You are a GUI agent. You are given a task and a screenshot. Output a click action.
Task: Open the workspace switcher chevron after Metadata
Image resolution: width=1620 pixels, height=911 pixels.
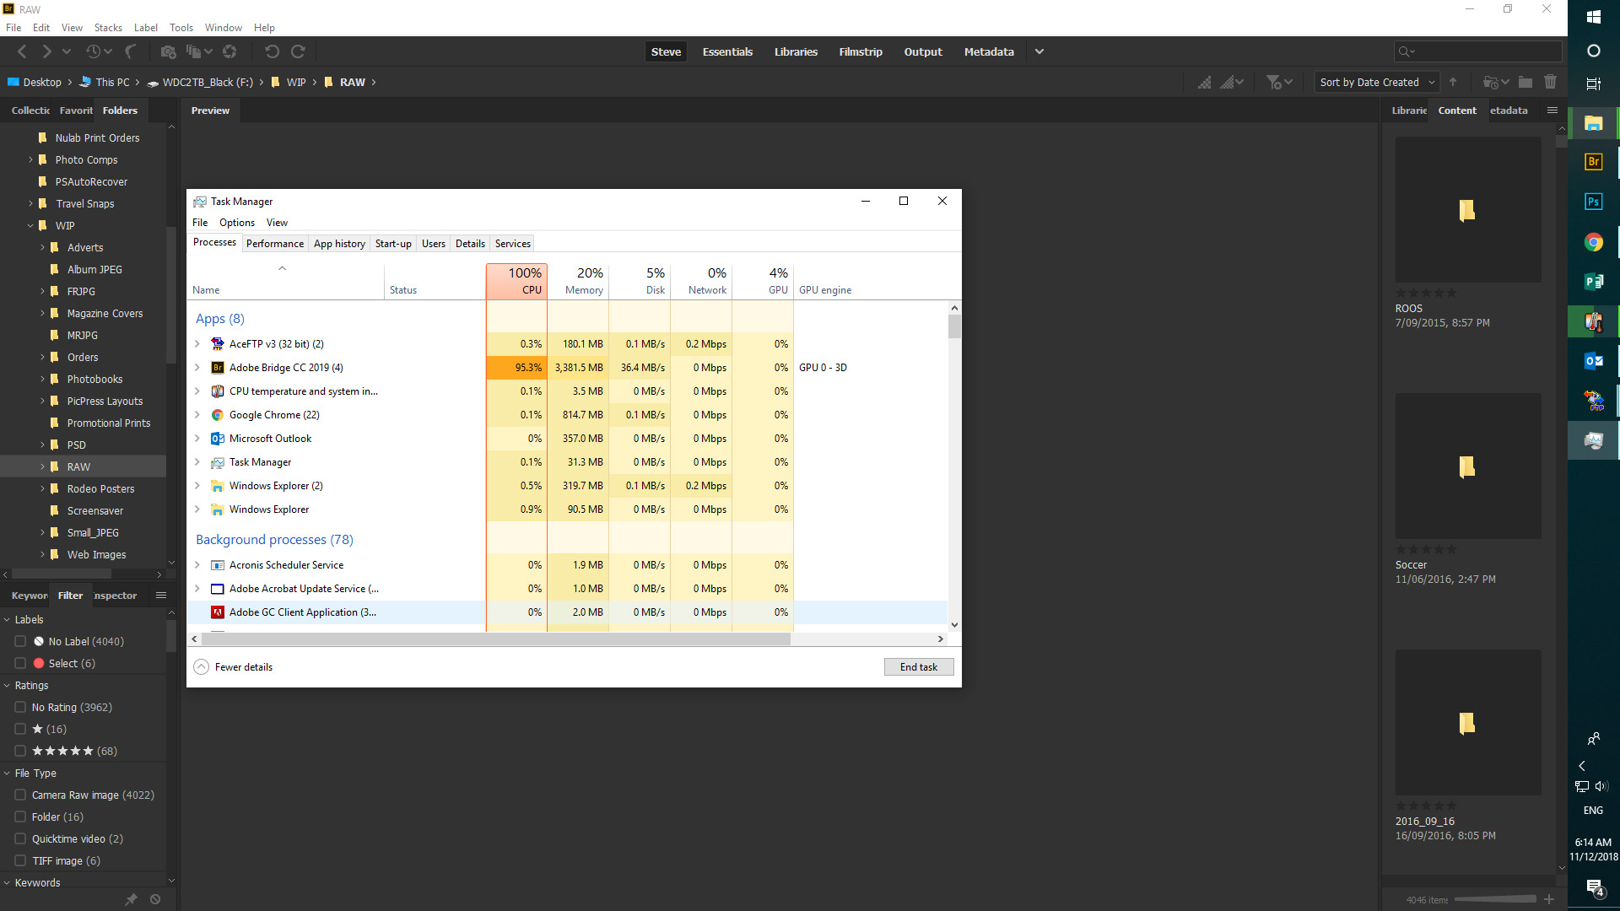tap(1039, 51)
